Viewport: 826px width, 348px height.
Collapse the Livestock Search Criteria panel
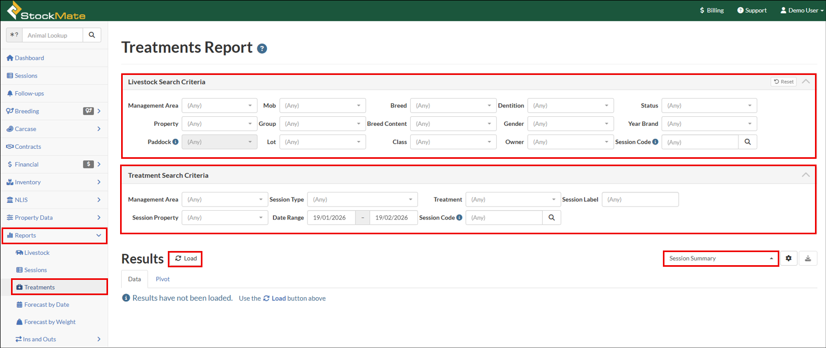coord(806,82)
